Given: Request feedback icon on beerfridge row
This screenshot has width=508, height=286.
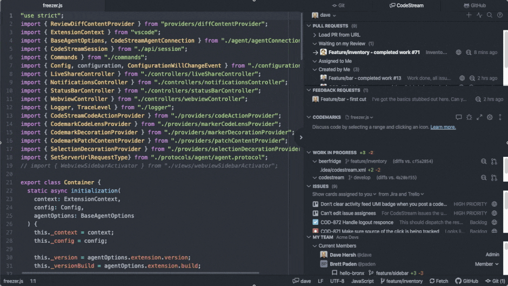Looking at the screenshot, I should [x=484, y=161].
